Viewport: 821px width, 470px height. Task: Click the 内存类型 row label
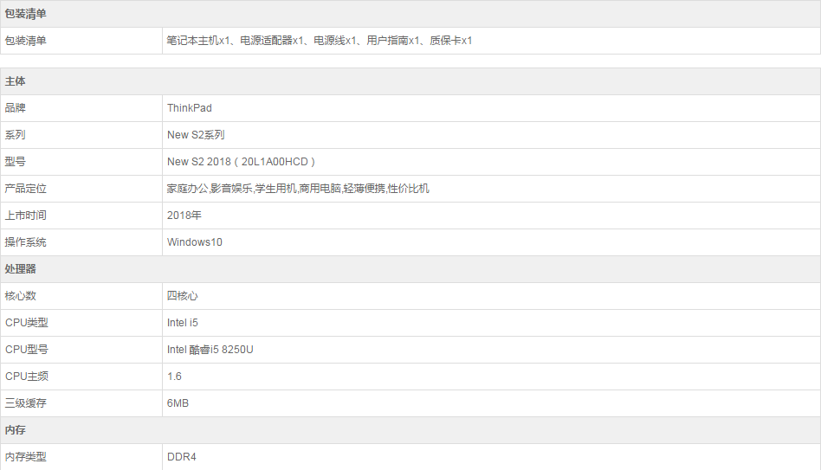[x=25, y=457]
